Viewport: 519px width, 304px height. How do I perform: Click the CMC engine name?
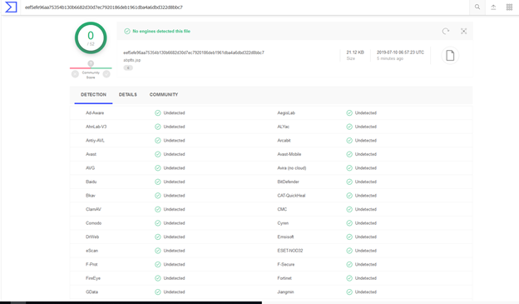[282, 209]
